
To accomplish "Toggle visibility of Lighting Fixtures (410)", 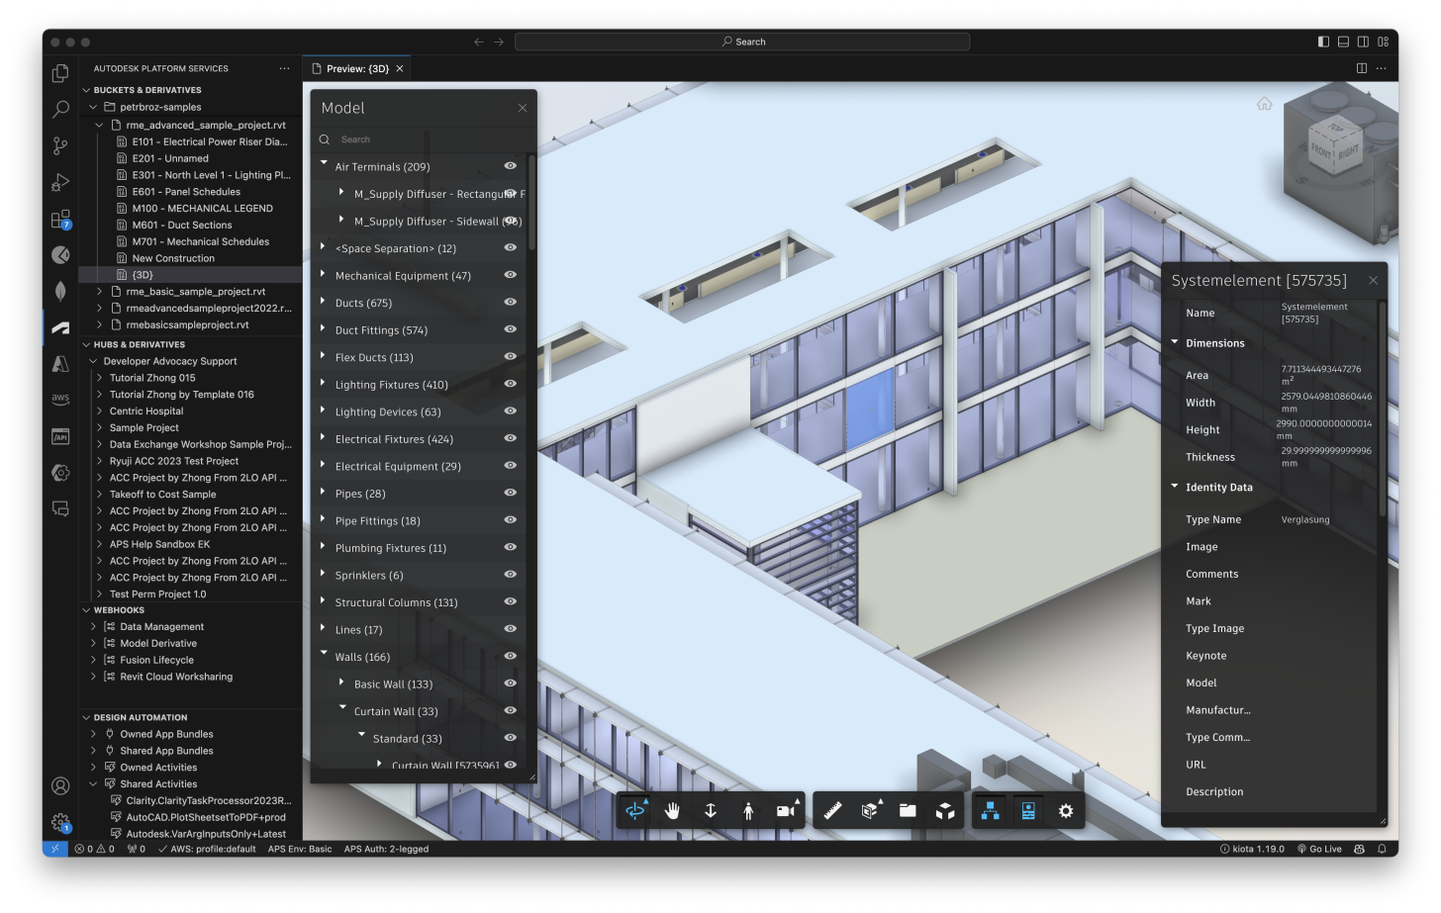I will point(511,384).
